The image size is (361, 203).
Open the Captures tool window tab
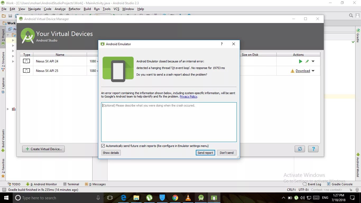tap(3, 85)
